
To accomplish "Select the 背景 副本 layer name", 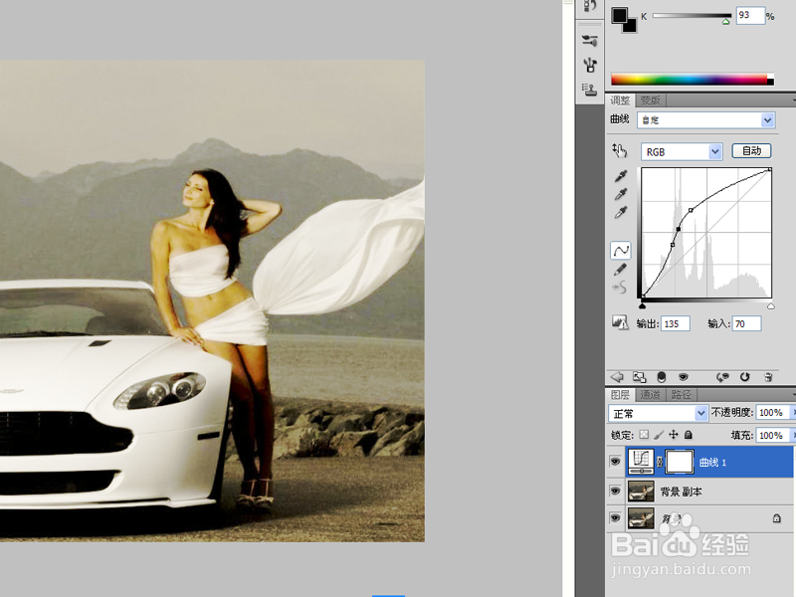I will [681, 492].
